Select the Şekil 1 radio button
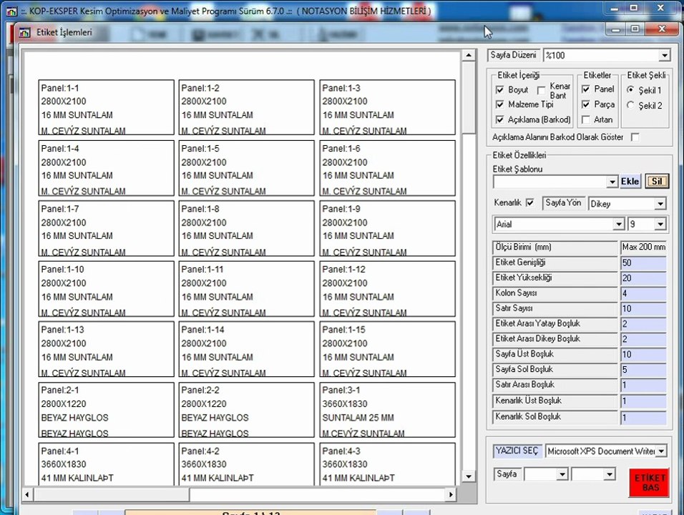The image size is (684, 515). click(x=630, y=90)
